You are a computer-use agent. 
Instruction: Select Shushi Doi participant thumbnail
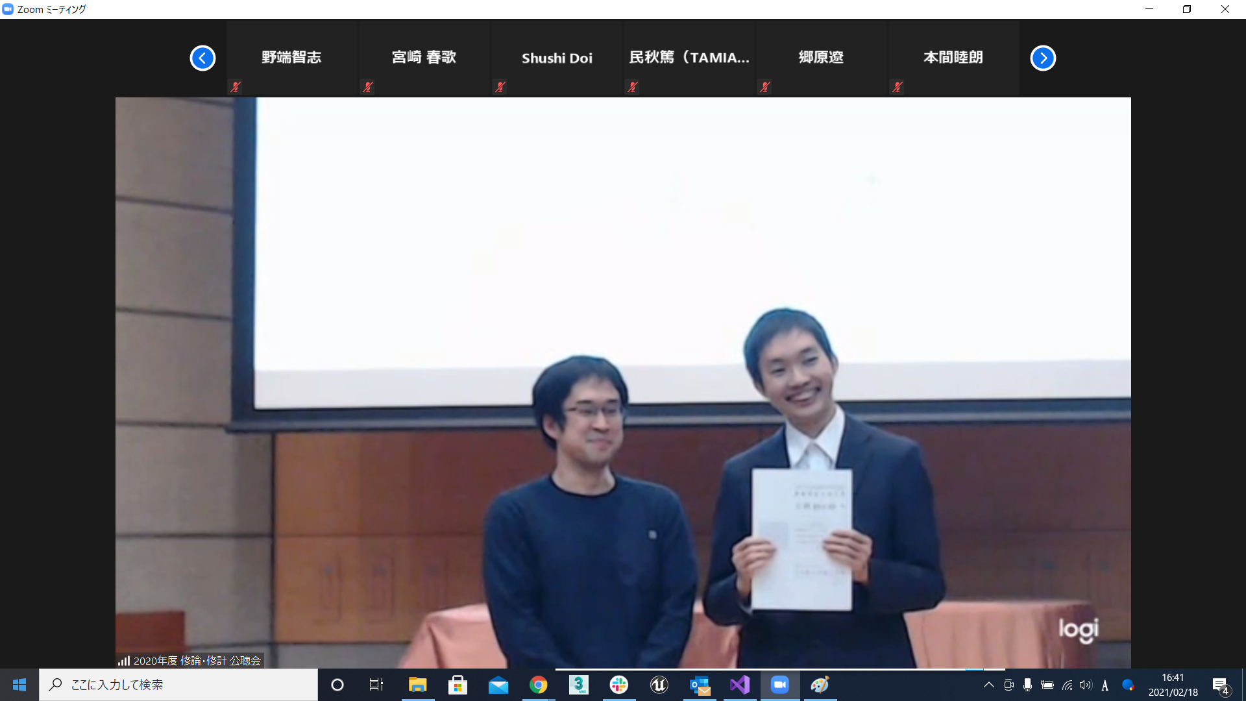(557, 58)
